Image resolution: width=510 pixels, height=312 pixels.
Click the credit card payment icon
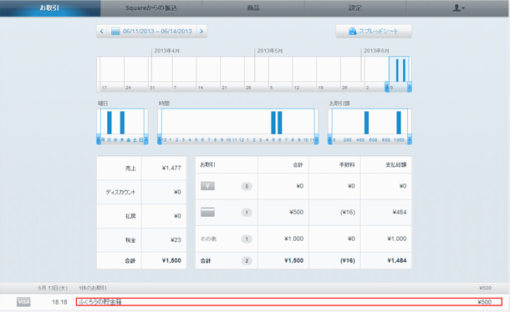point(207,212)
